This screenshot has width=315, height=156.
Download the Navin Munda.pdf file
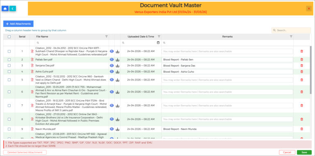point(118,129)
